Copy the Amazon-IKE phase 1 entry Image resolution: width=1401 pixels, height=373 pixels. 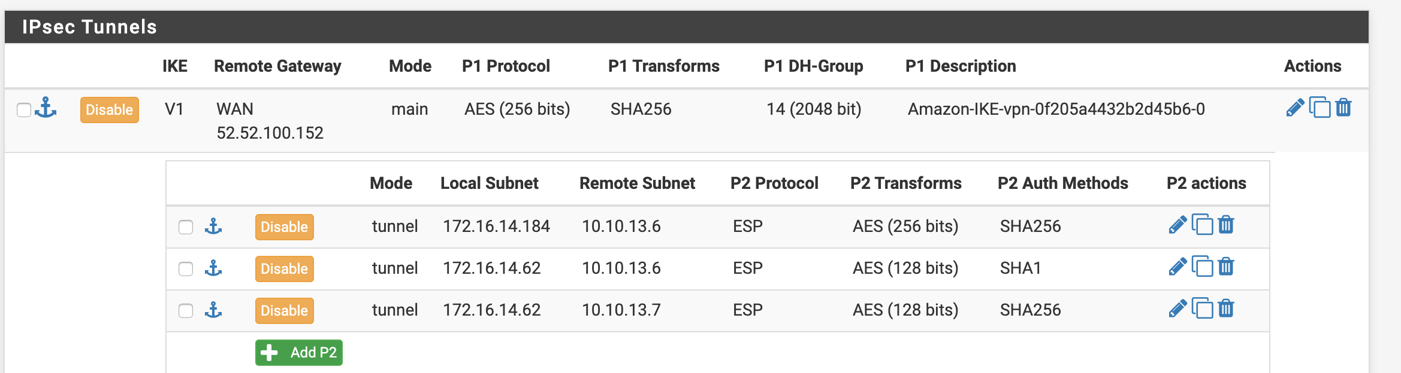click(x=1320, y=108)
